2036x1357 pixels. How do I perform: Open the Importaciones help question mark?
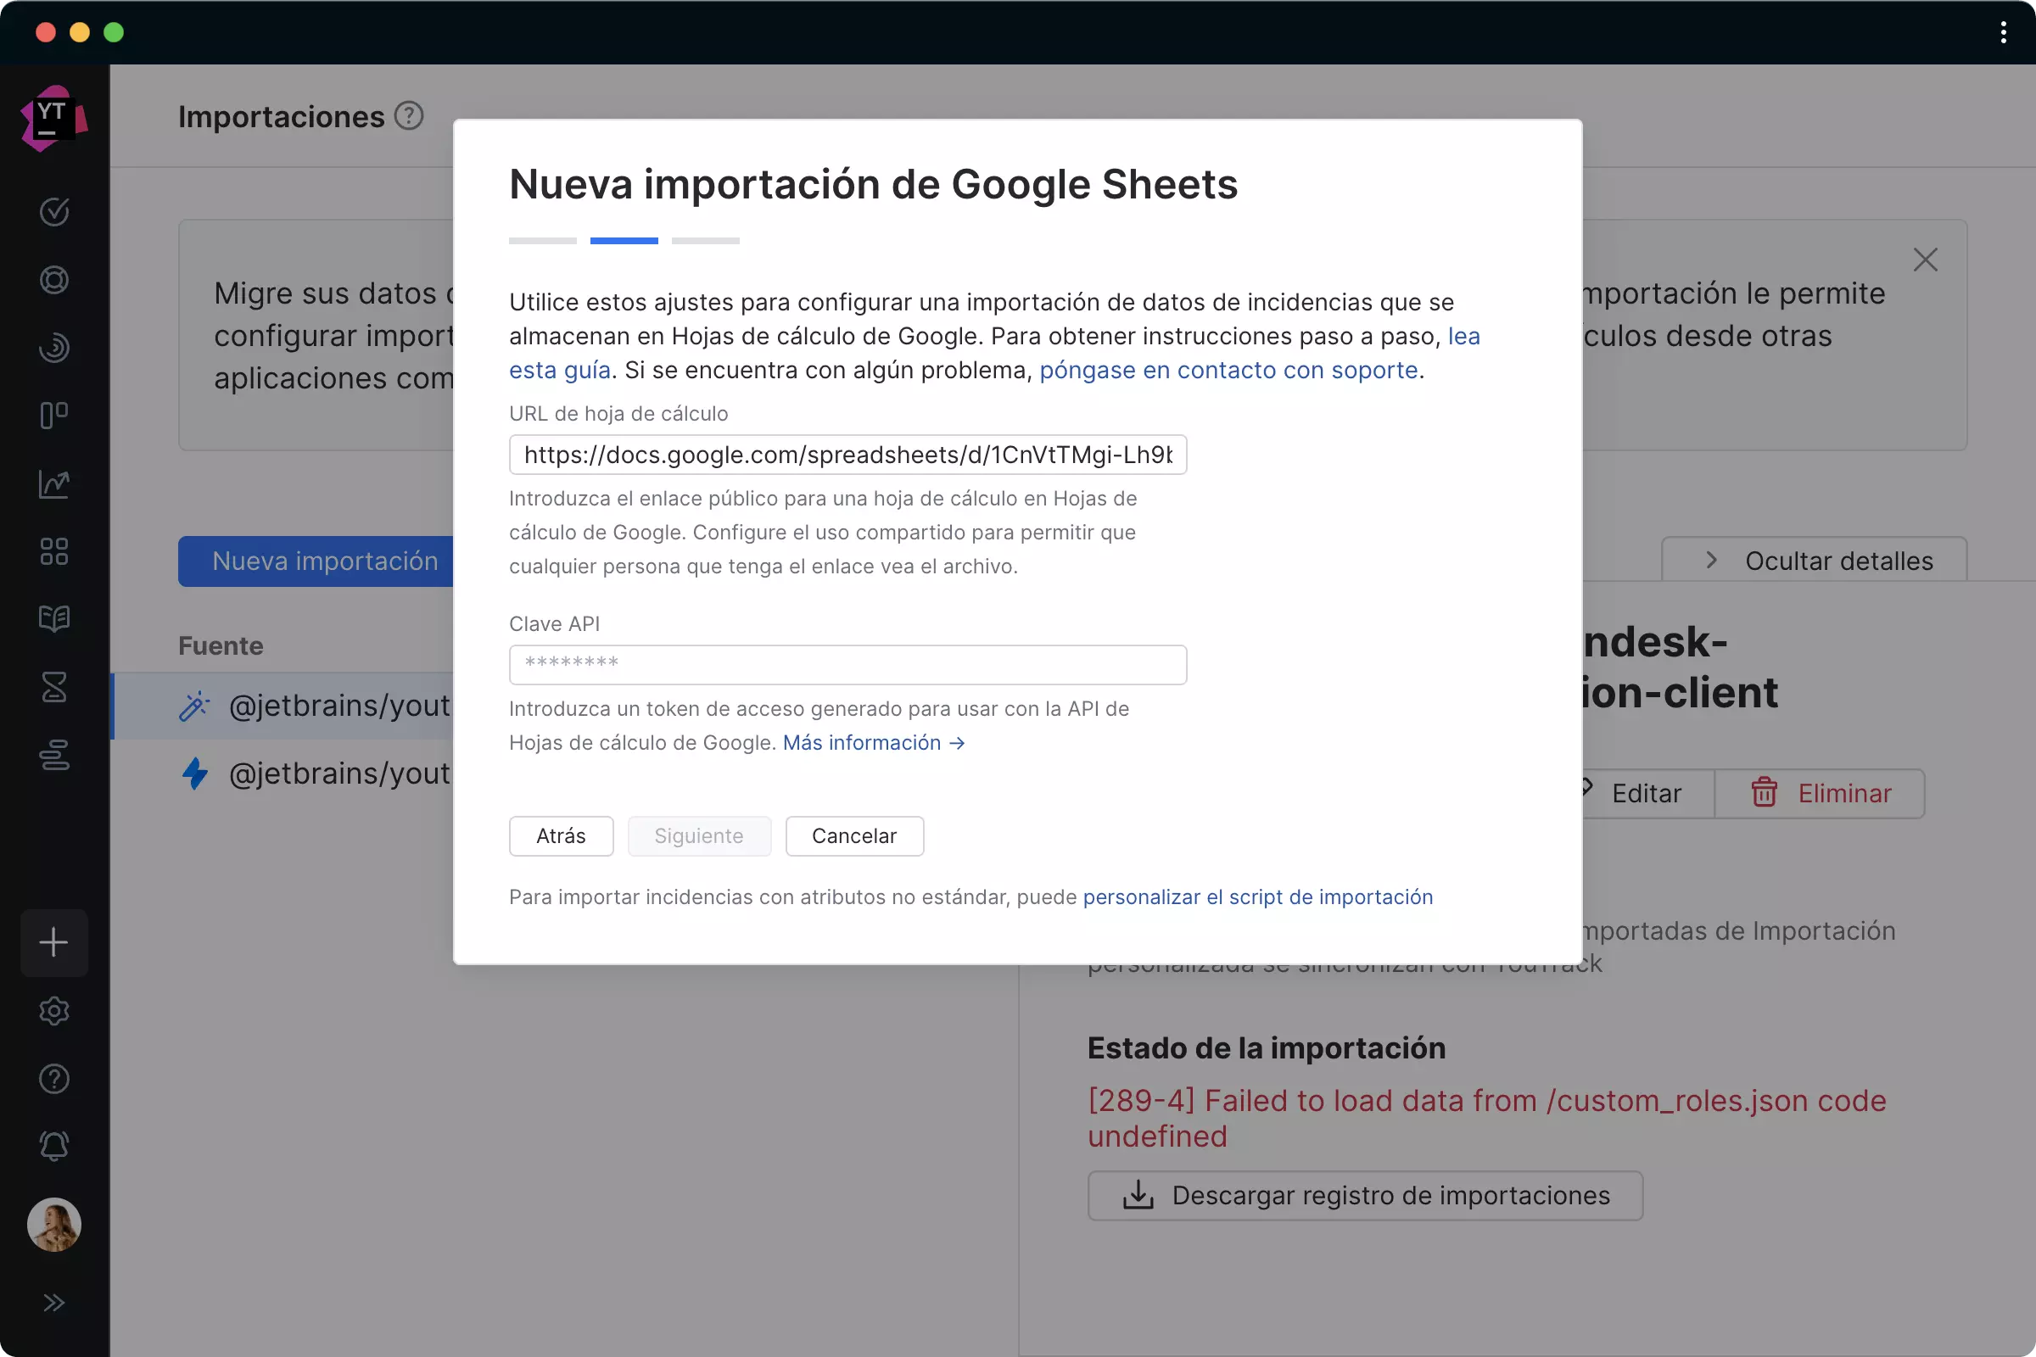pos(409,115)
